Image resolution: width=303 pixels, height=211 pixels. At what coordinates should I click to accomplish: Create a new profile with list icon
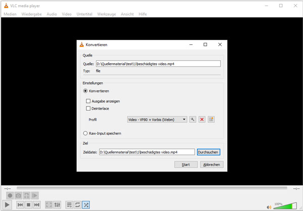click(211, 120)
